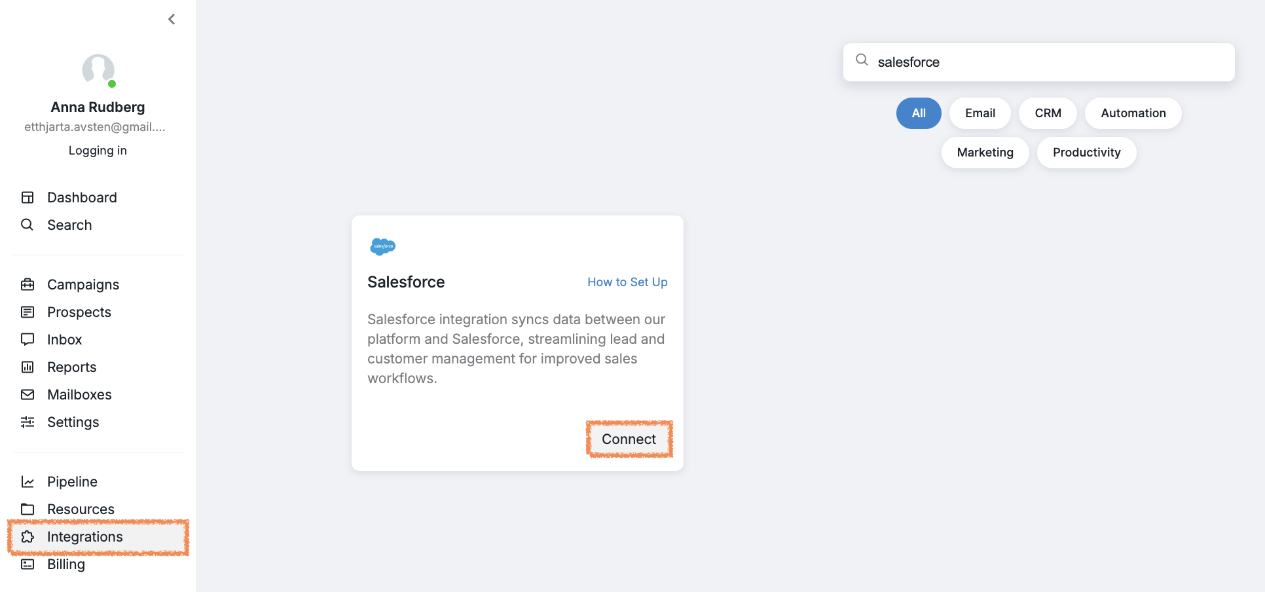Open Campaigns briefcase icon

27,284
